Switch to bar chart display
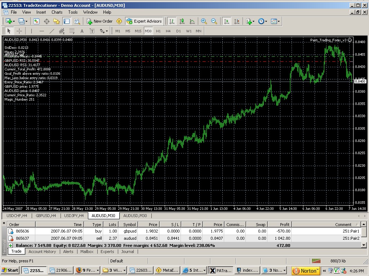The image size is (369, 276). point(172,21)
